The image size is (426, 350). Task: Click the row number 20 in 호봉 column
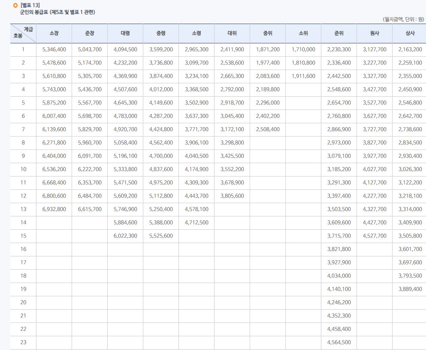tap(23, 303)
